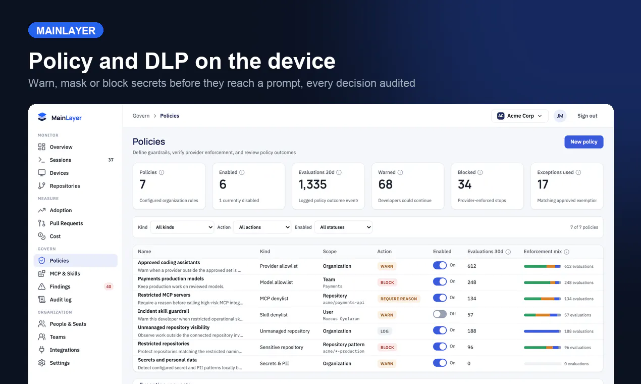Click the Devices monitor icon
641x384 pixels.
pos(42,173)
